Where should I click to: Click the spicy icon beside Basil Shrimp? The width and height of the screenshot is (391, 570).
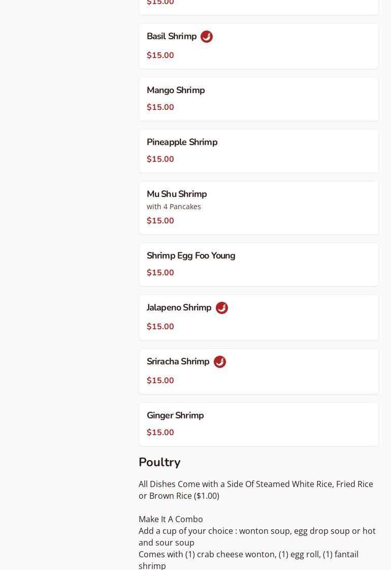tap(207, 37)
